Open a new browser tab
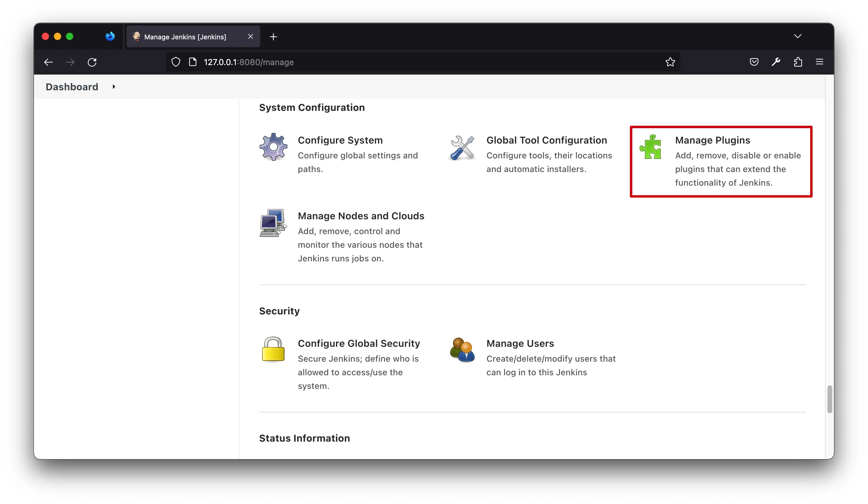 tap(273, 37)
